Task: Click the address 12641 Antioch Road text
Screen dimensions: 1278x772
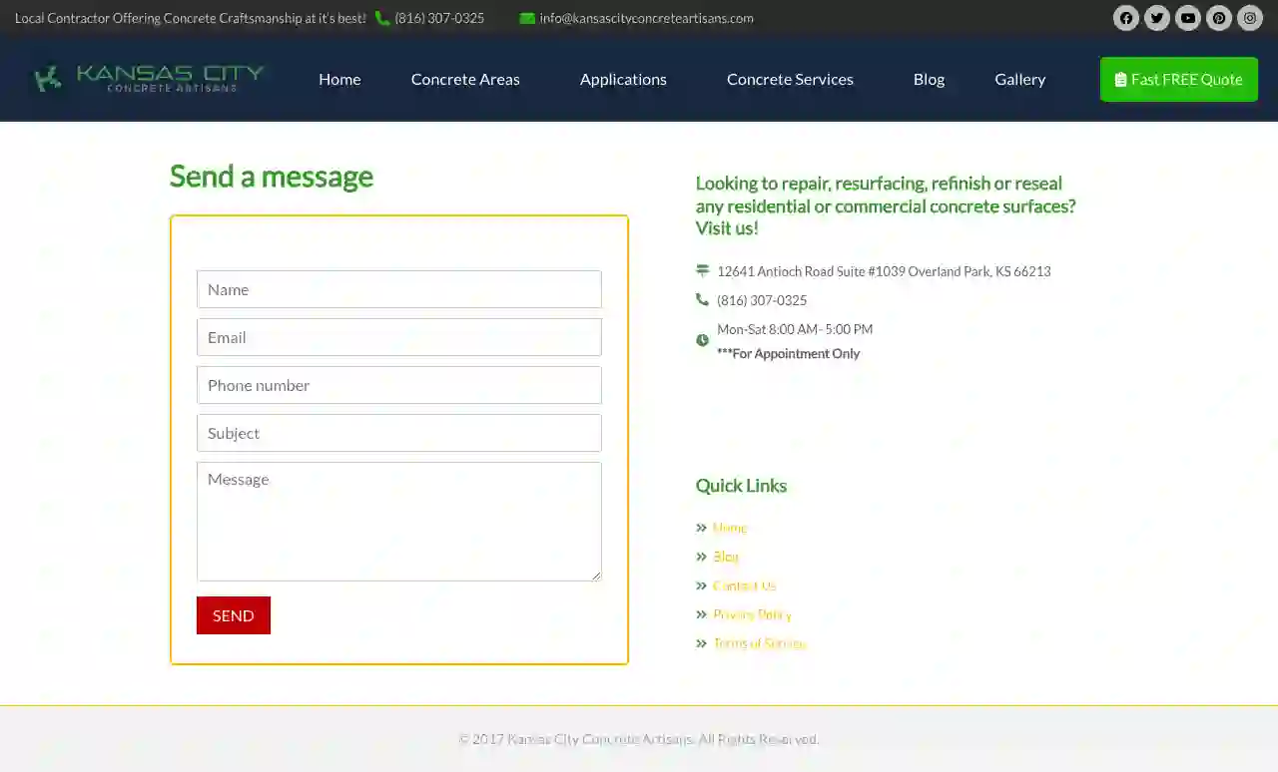Action: [884, 271]
